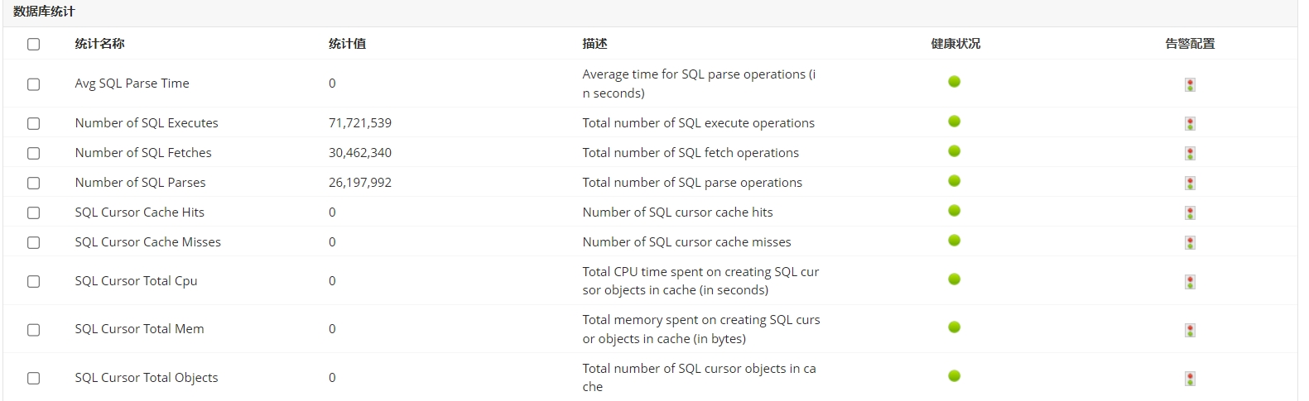Click alarm config icon for SQL Cursor Cache Hits
The height and width of the screenshot is (401, 1309).
[1189, 213]
